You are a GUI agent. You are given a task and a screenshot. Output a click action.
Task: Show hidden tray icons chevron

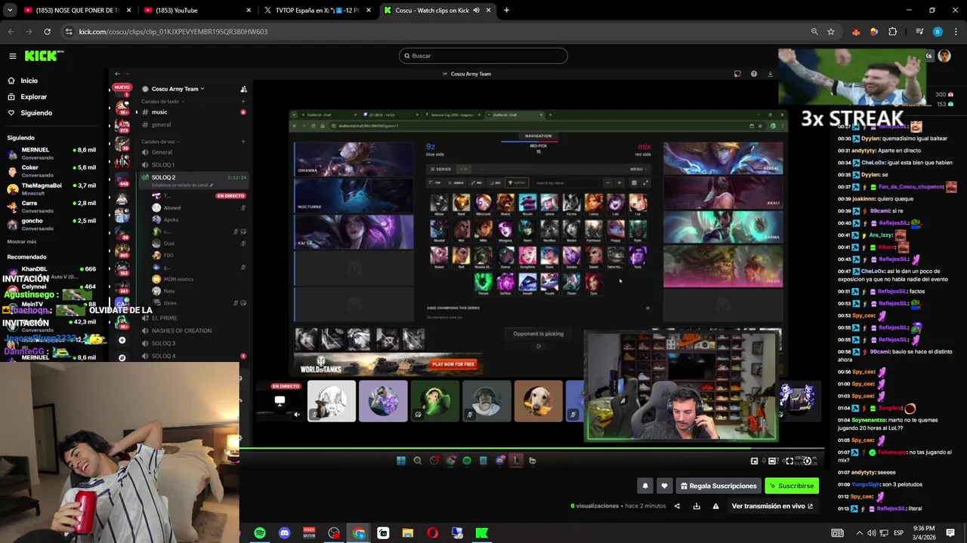859,533
